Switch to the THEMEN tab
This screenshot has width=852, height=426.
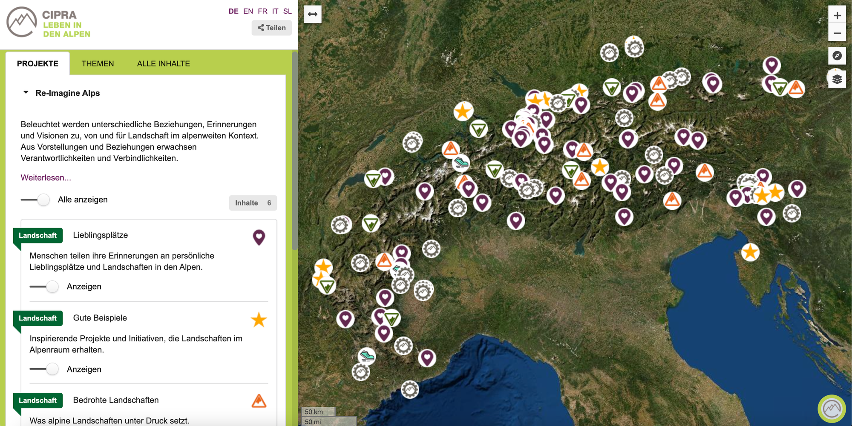pyautogui.click(x=98, y=63)
